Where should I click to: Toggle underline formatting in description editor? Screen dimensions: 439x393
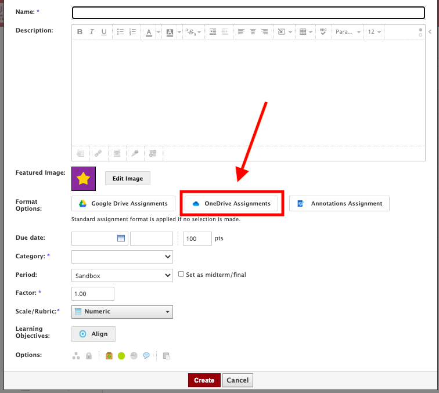pyautogui.click(x=104, y=32)
